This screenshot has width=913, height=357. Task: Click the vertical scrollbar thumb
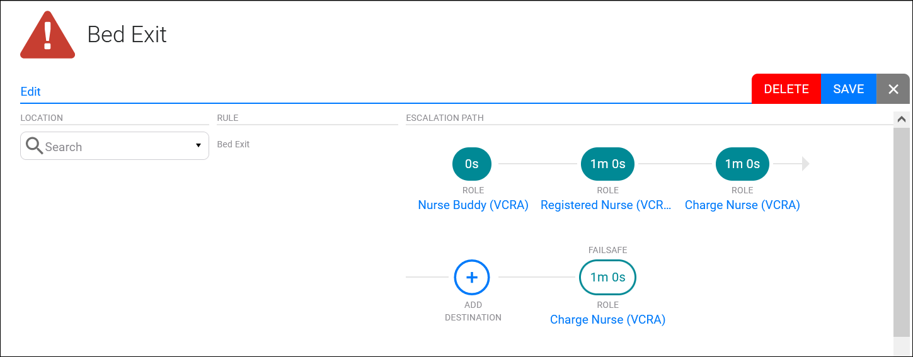point(901,232)
